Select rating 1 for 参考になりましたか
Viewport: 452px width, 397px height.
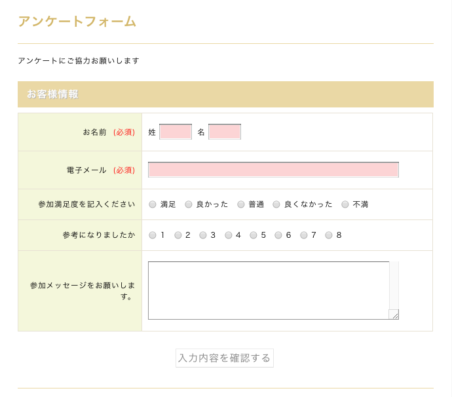(153, 235)
